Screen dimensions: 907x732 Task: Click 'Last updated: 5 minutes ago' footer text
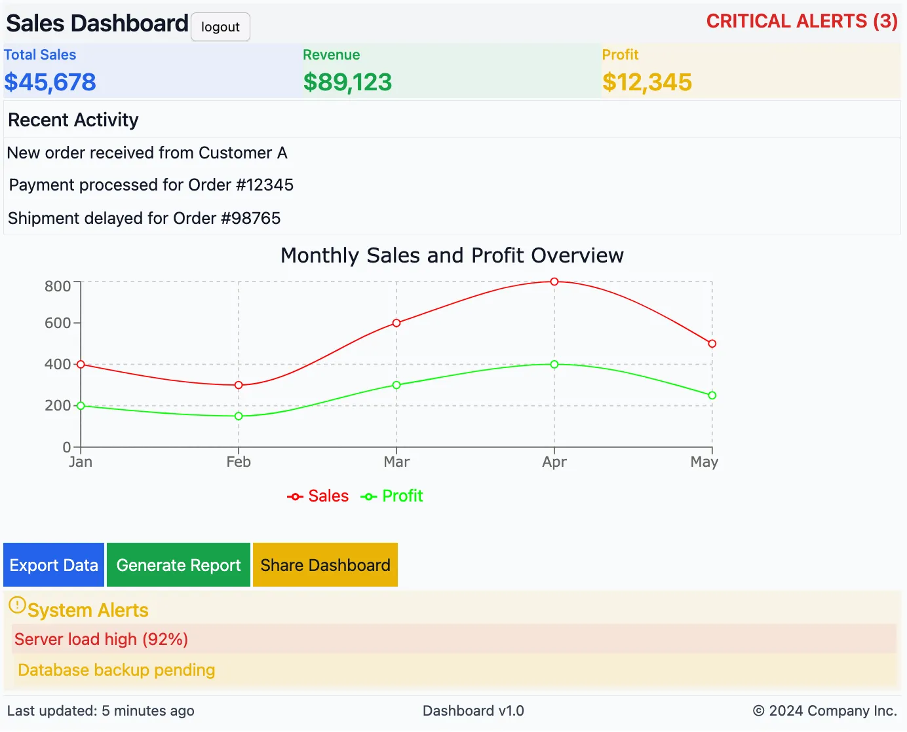point(101,710)
